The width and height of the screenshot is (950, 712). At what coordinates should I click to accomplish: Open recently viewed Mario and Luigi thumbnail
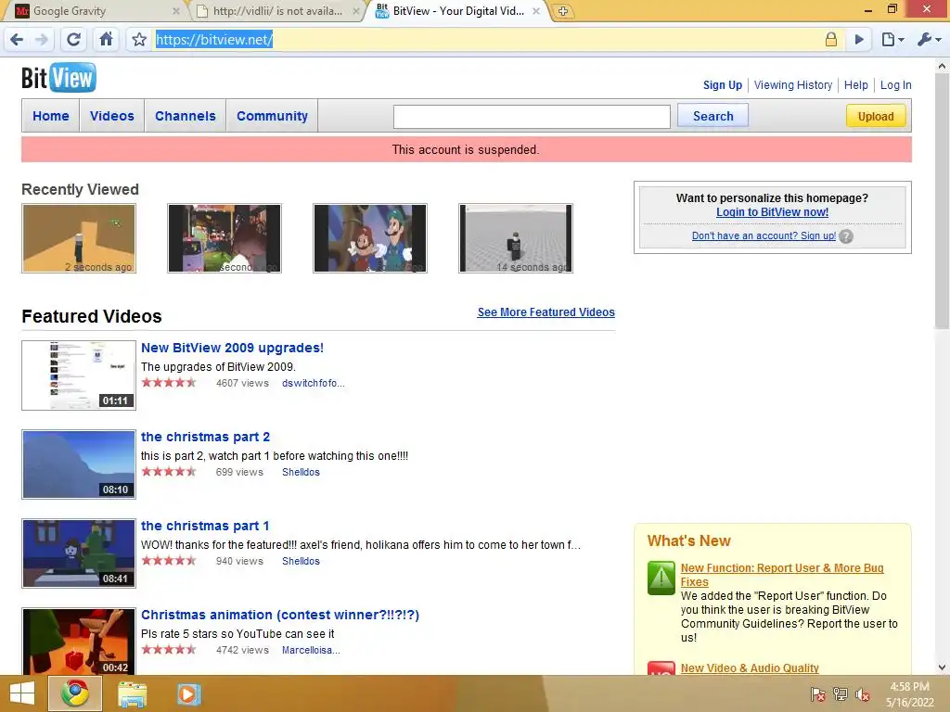(x=369, y=238)
